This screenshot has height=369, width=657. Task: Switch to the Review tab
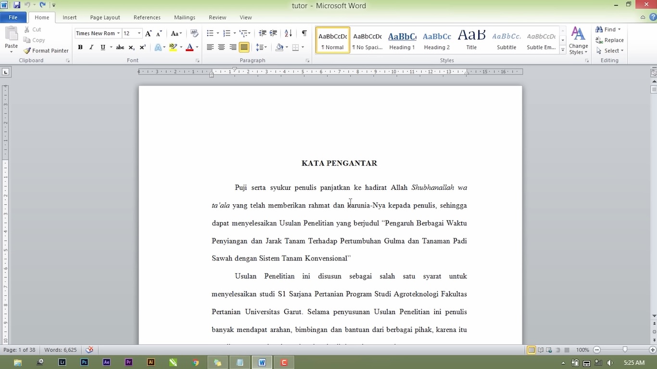[217, 17]
